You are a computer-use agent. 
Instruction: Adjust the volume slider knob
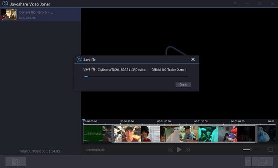tap(251, 150)
